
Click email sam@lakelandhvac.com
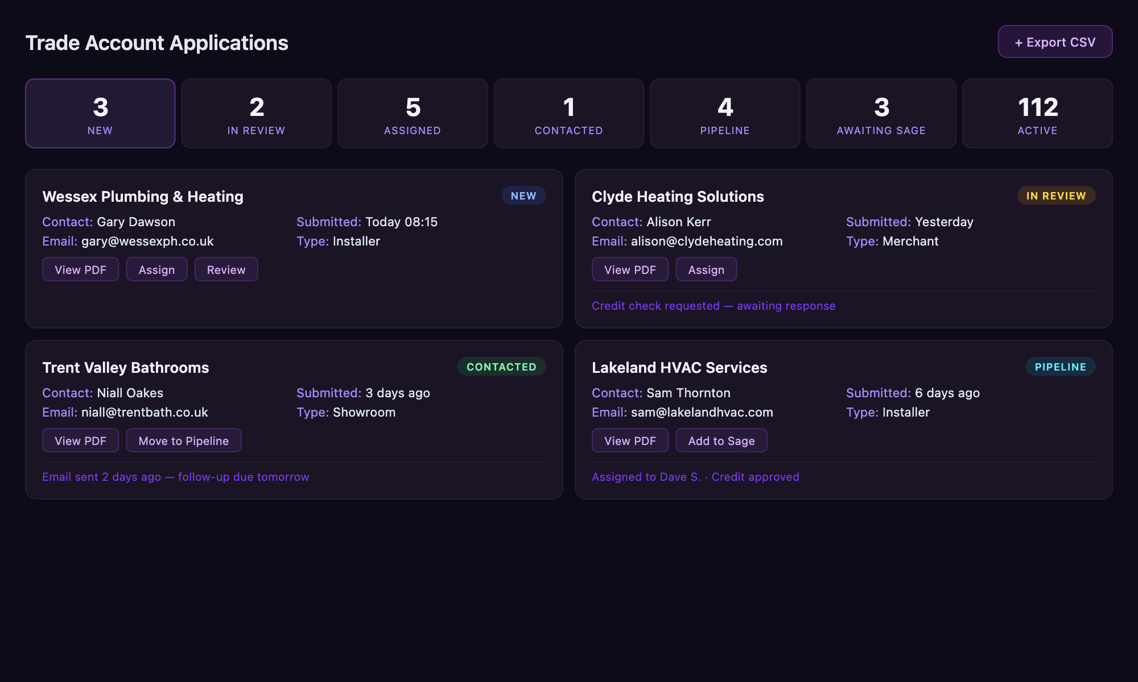[x=702, y=412]
